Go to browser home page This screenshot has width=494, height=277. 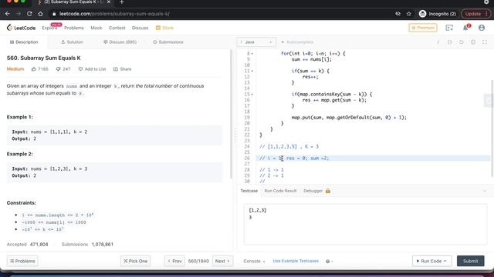[x=40, y=14]
